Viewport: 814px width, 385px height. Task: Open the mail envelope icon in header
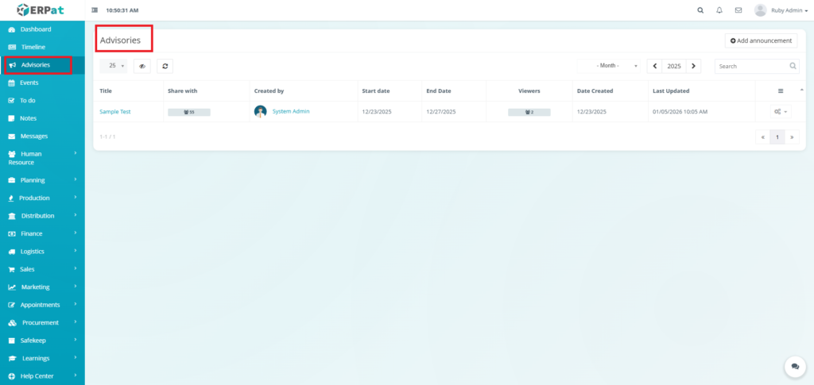pyautogui.click(x=738, y=10)
